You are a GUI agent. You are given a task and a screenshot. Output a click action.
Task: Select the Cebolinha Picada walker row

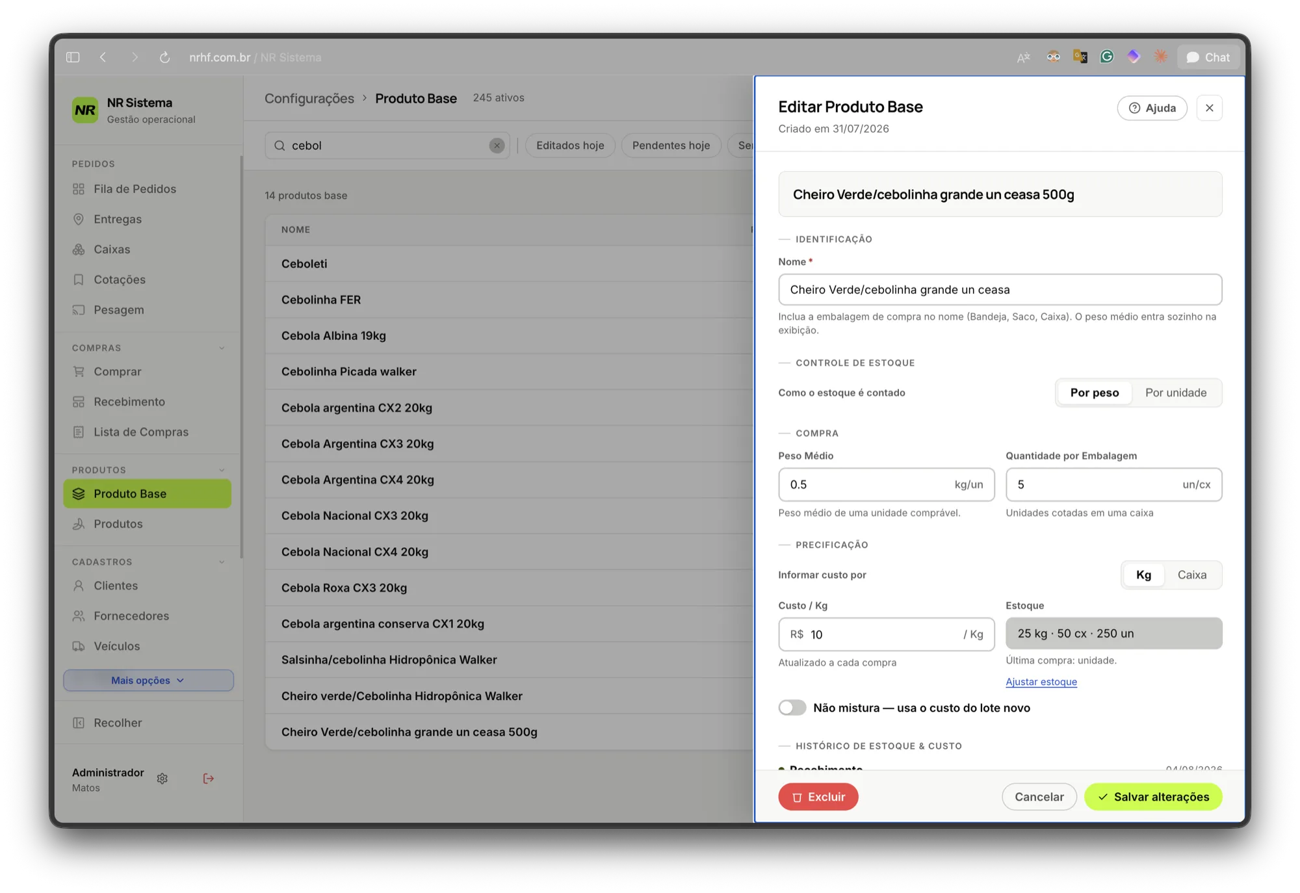tap(509, 372)
